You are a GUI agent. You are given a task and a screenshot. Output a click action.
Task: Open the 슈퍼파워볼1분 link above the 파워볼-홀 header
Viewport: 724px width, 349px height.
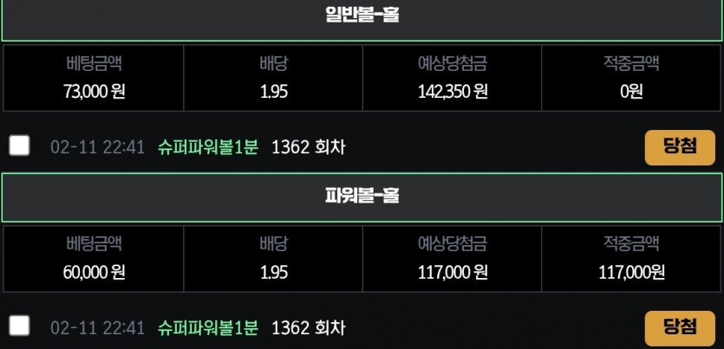click(208, 147)
